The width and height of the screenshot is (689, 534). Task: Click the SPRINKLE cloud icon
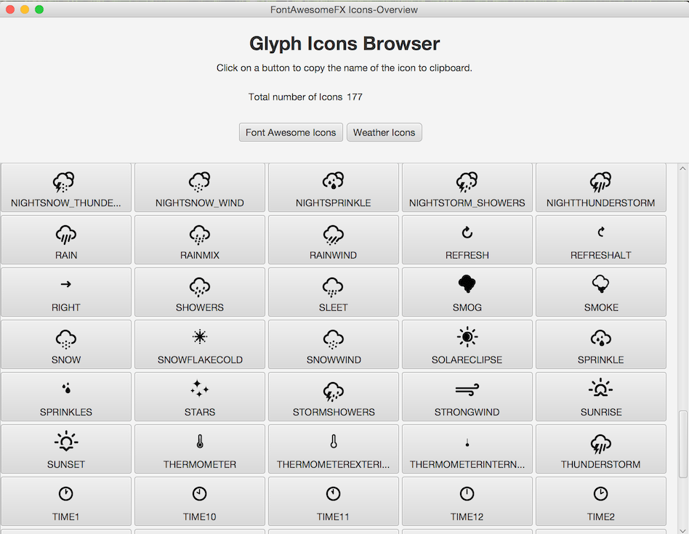(x=600, y=338)
